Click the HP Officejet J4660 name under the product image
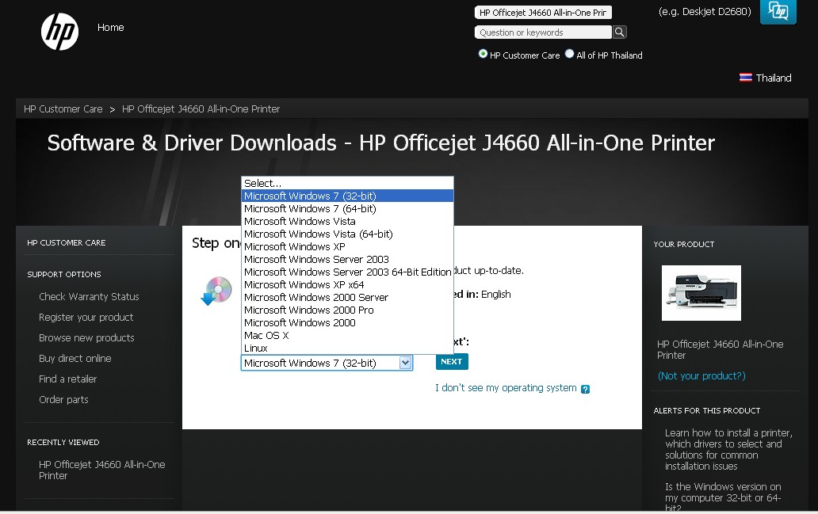The width and height of the screenshot is (818, 514). point(720,350)
